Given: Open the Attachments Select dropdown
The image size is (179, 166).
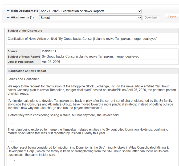Looking at the screenshot, I should pos(90,18).
